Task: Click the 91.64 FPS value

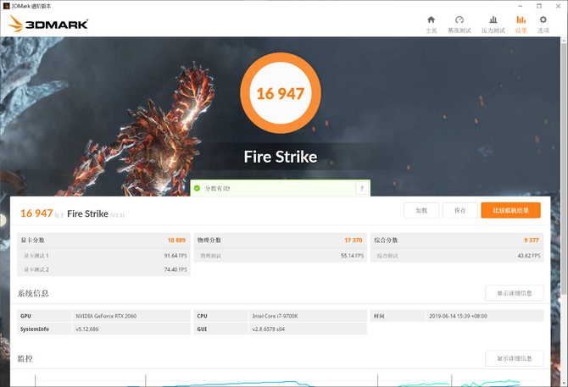Action: pyautogui.click(x=175, y=256)
